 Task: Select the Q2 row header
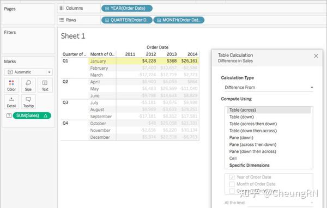click(x=65, y=82)
